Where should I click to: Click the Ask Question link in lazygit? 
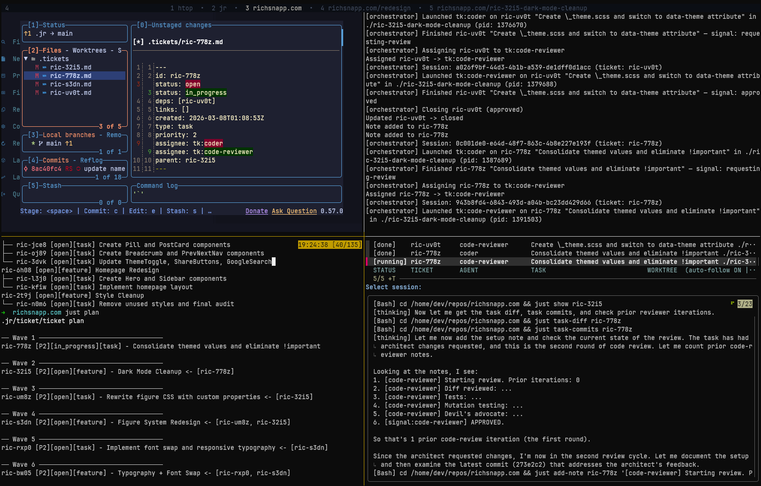coord(294,211)
